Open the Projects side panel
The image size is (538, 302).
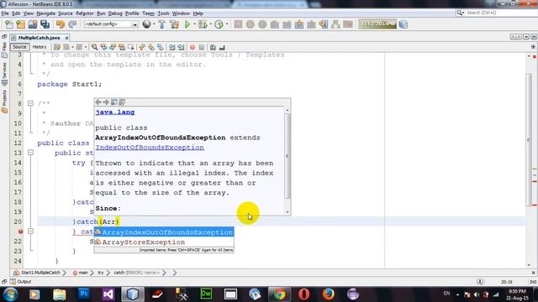click(4, 102)
